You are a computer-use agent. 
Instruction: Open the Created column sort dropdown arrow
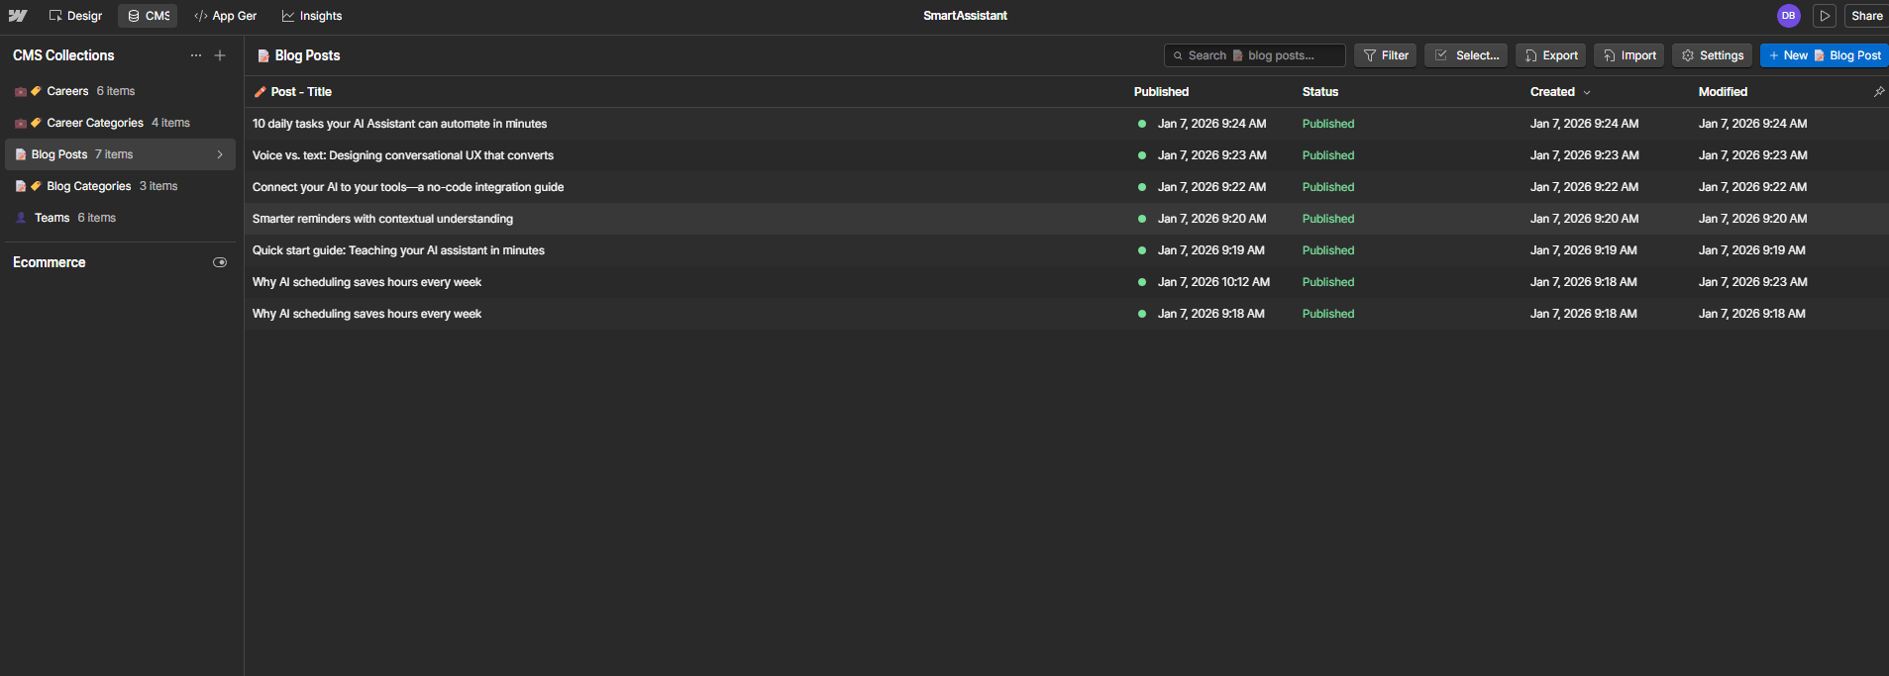coord(1587,92)
